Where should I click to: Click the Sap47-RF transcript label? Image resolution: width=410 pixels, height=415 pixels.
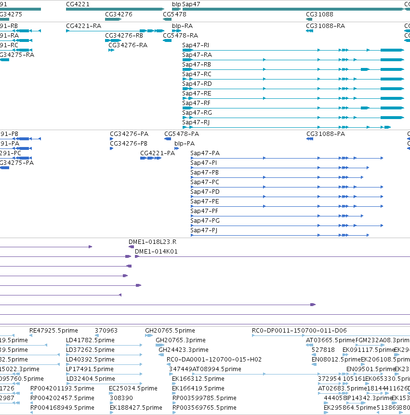pyautogui.click(x=196, y=103)
